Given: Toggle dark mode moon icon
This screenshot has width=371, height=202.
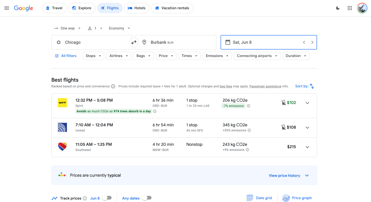Looking at the screenshot, I should tap(338, 8).
